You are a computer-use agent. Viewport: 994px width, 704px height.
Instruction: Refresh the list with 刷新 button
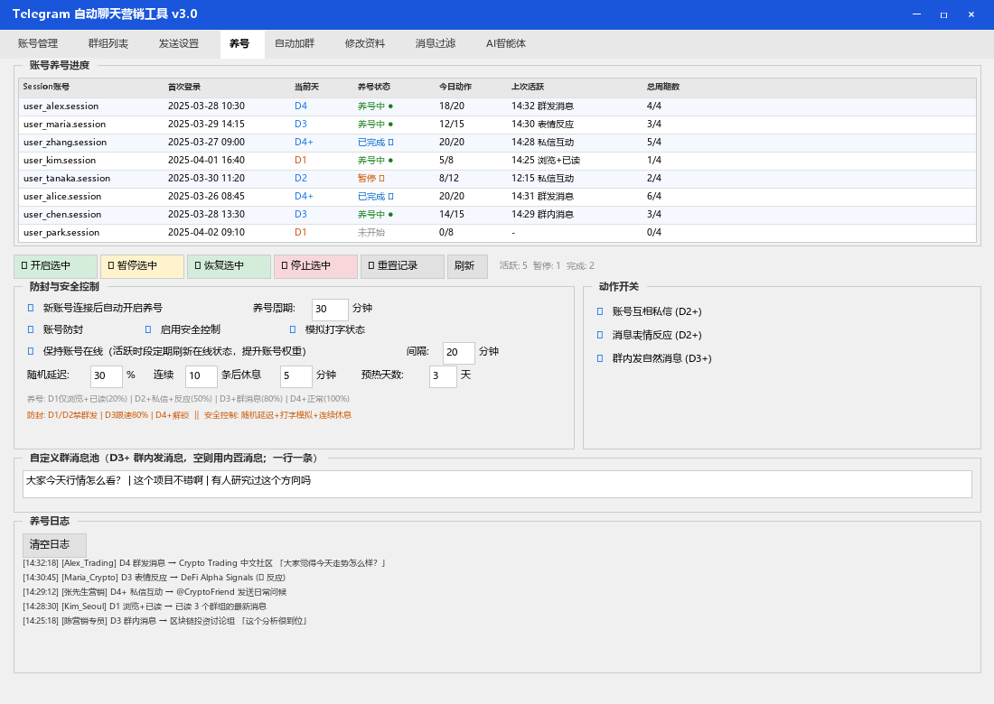point(467,266)
